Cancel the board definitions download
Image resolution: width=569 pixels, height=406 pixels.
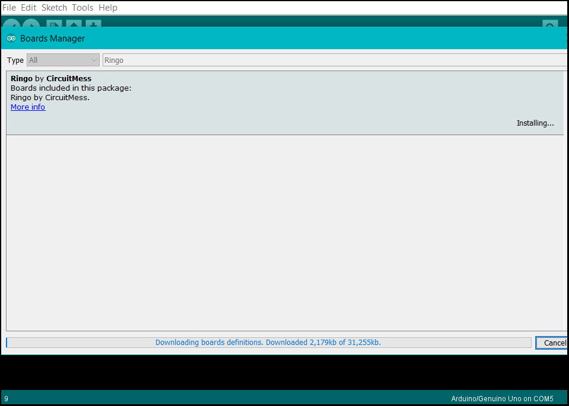pyautogui.click(x=554, y=343)
